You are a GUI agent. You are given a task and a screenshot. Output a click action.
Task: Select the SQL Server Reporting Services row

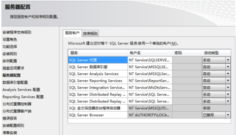pyautogui.click(x=98, y=81)
